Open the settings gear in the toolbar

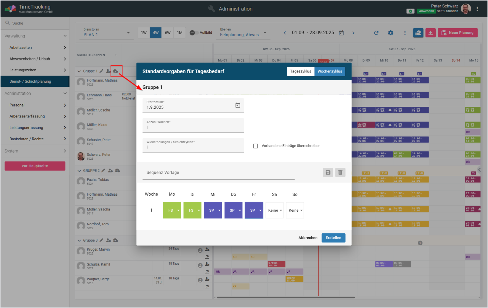pos(390,33)
